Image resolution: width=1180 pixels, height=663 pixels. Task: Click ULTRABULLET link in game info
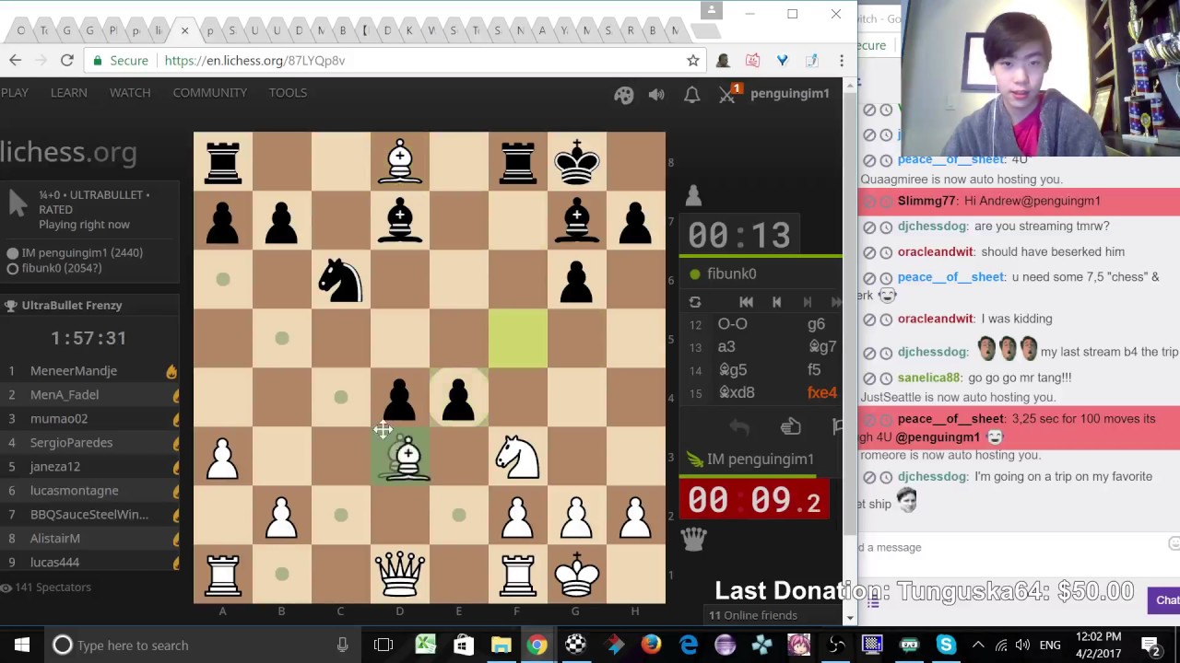tap(107, 194)
